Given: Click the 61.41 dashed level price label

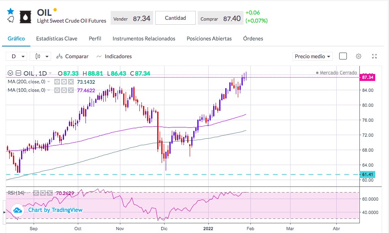Looking at the screenshot, I should 368,174.
